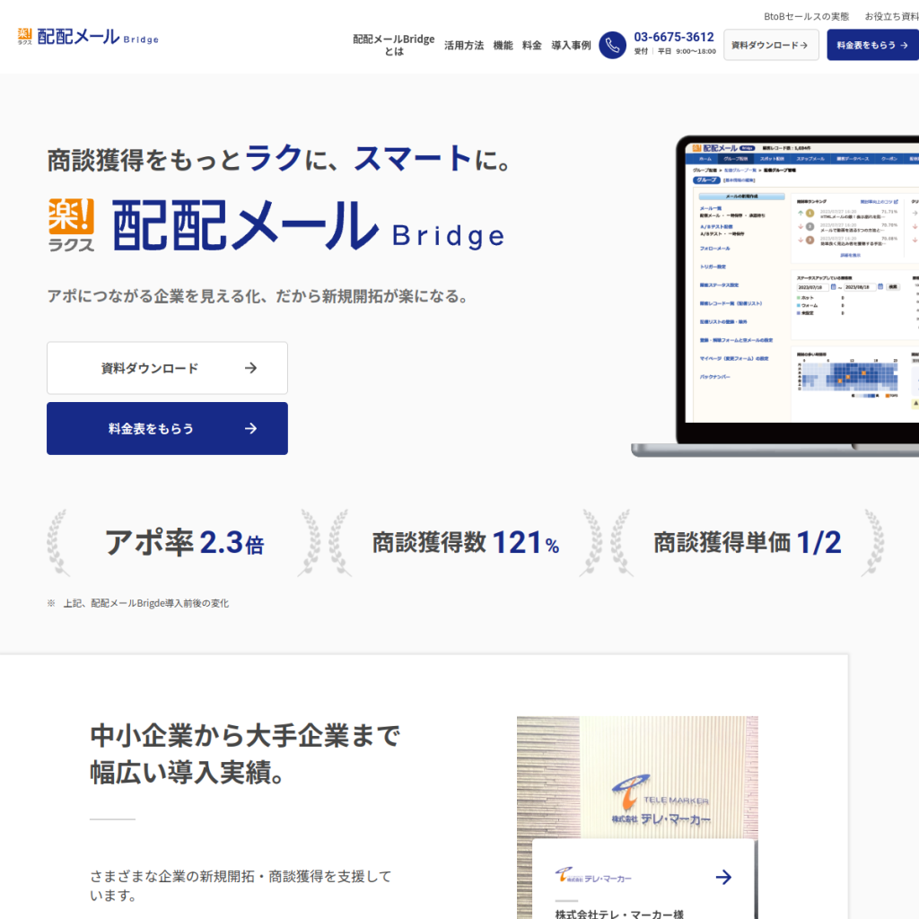Click the 商談獲得単価 1/2 statistic
Viewport: 919px width, 919px height.
748,543
